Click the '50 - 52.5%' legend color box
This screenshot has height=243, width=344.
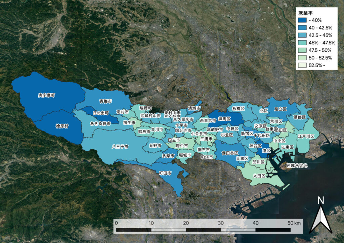(303, 57)
